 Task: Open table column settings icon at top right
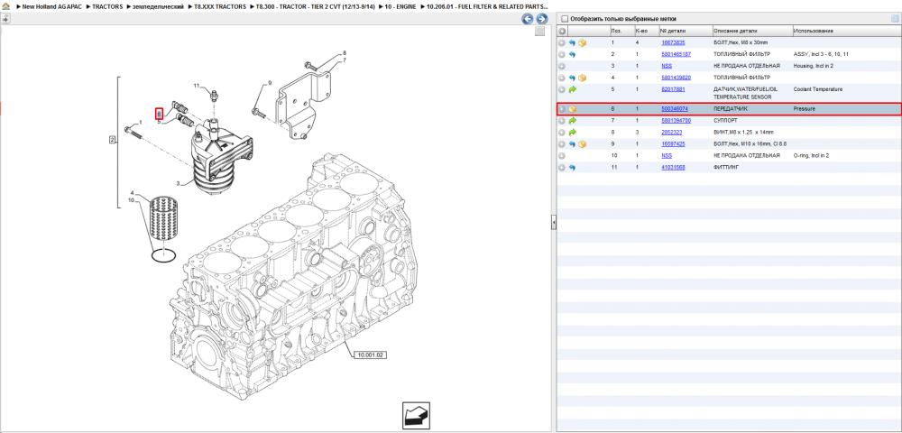(895, 18)
